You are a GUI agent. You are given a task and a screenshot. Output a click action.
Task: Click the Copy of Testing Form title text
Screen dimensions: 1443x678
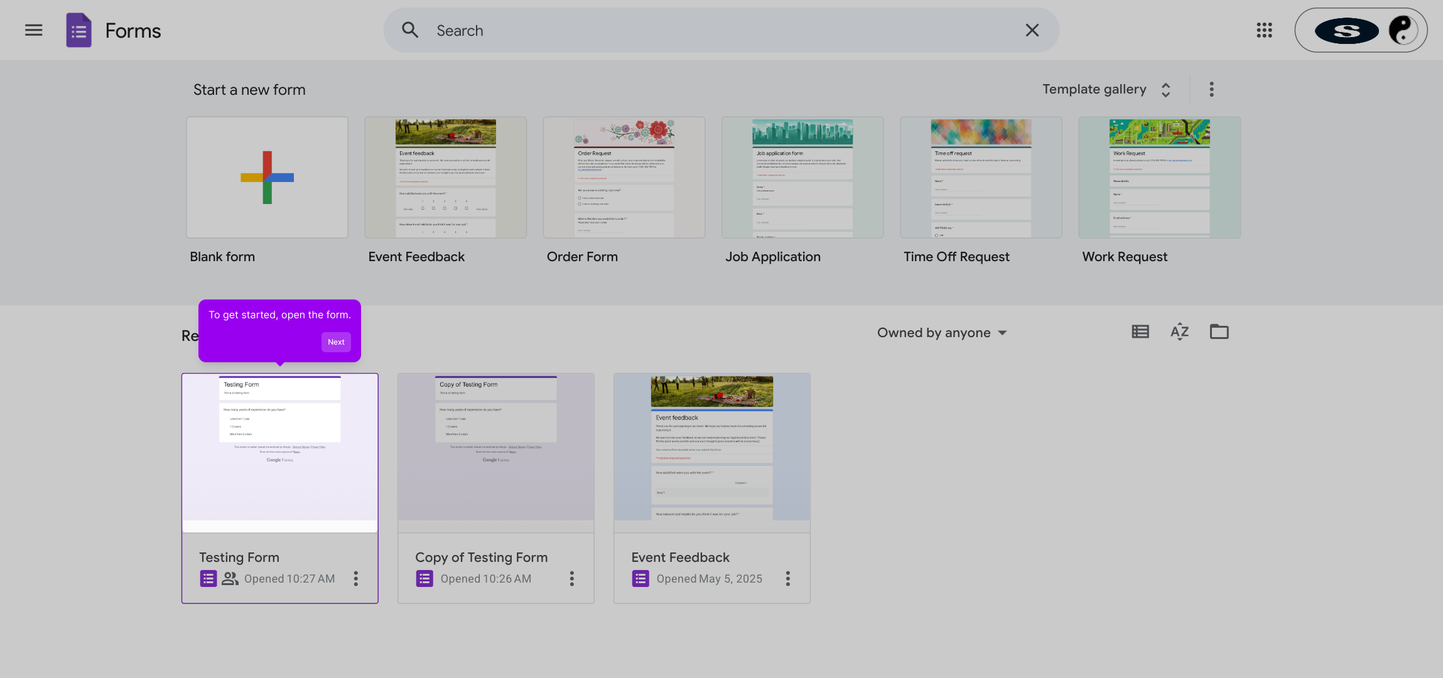coord(482,557)
